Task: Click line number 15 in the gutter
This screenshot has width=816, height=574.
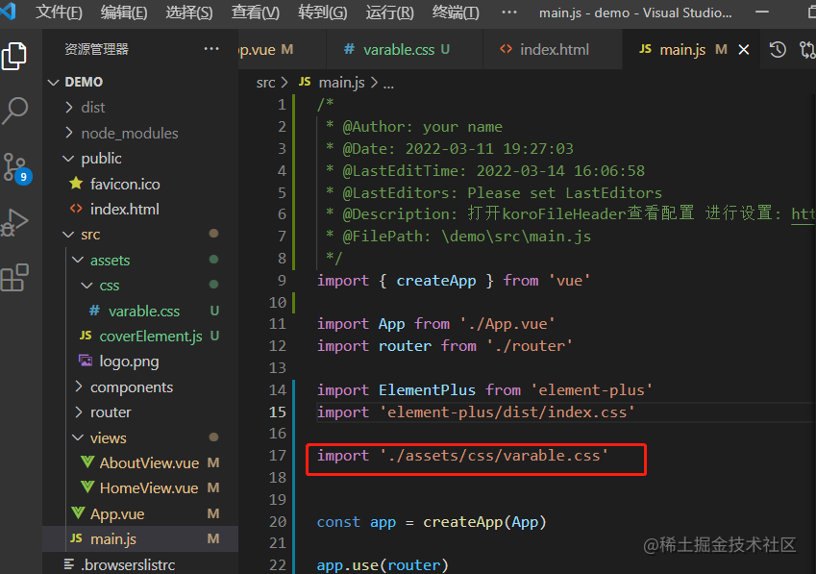Action: click(278, 412)
